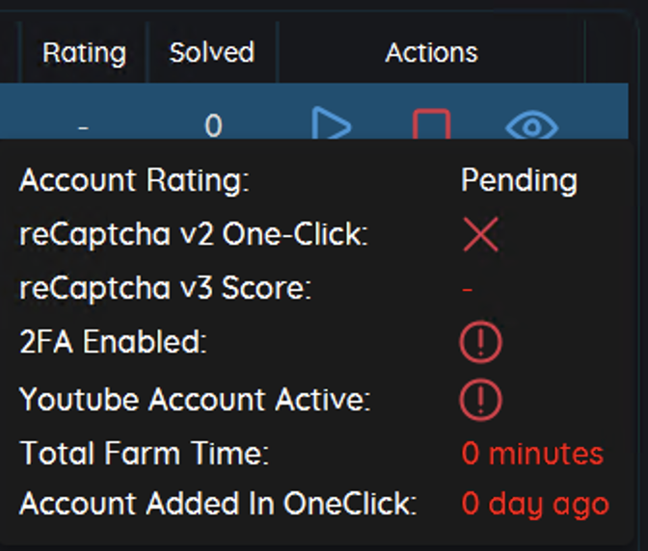Viewport: 648px width, 551px height.
Task: Start the account with the play icon
Action: tap(332, 123)
